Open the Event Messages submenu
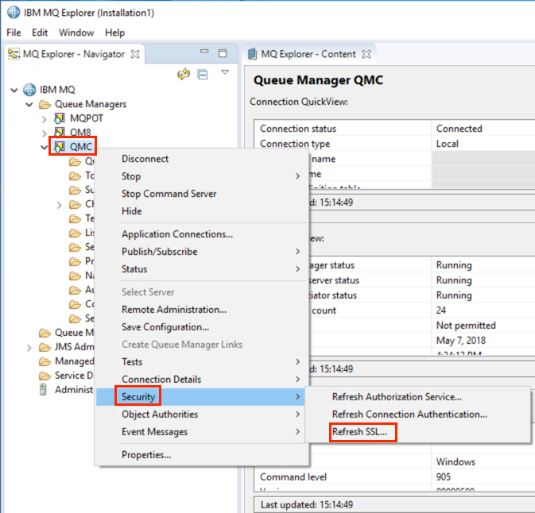 tap(202, 431)
